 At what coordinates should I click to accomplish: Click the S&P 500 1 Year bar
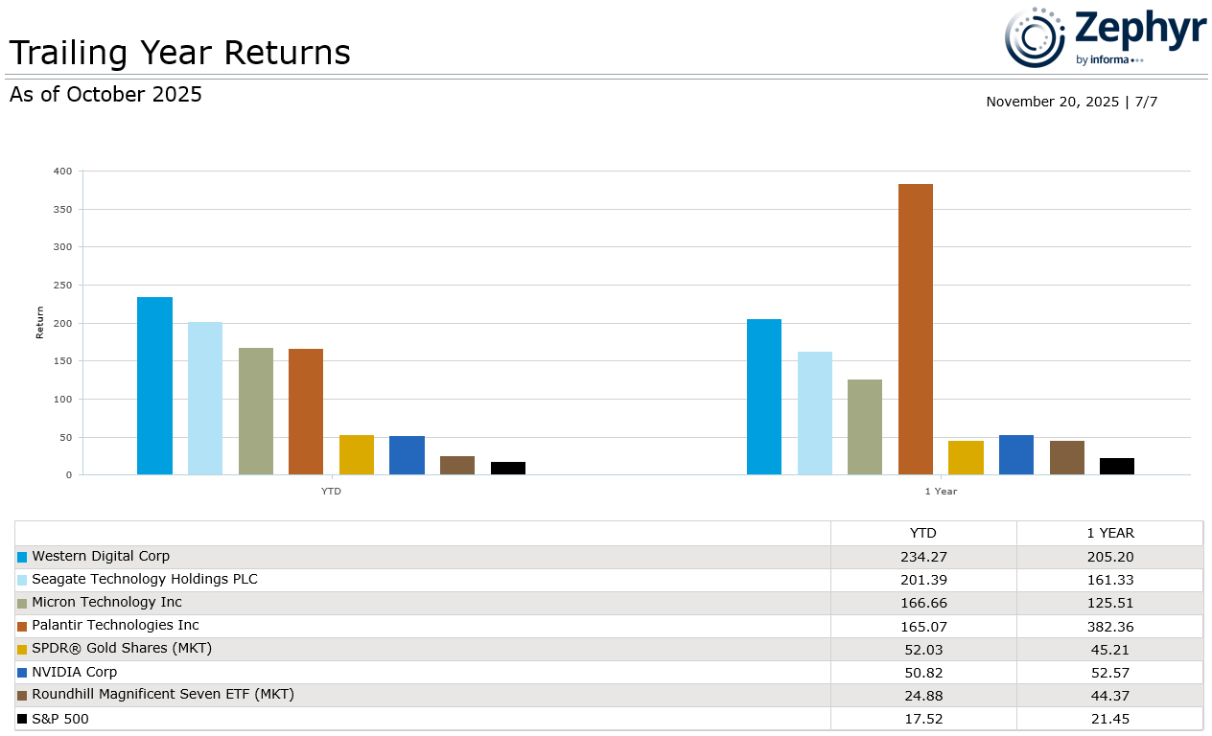tap(1116, 466)
